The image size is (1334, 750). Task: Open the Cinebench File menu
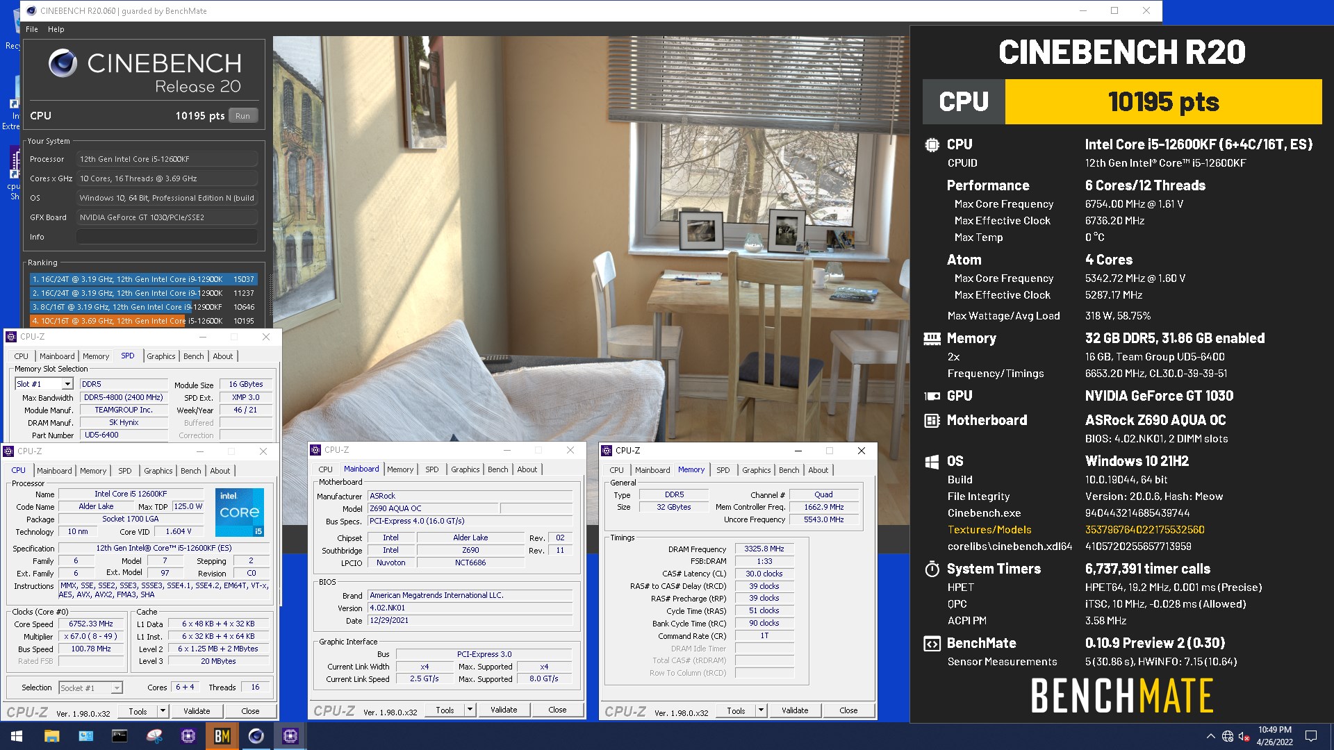(32, 29)
